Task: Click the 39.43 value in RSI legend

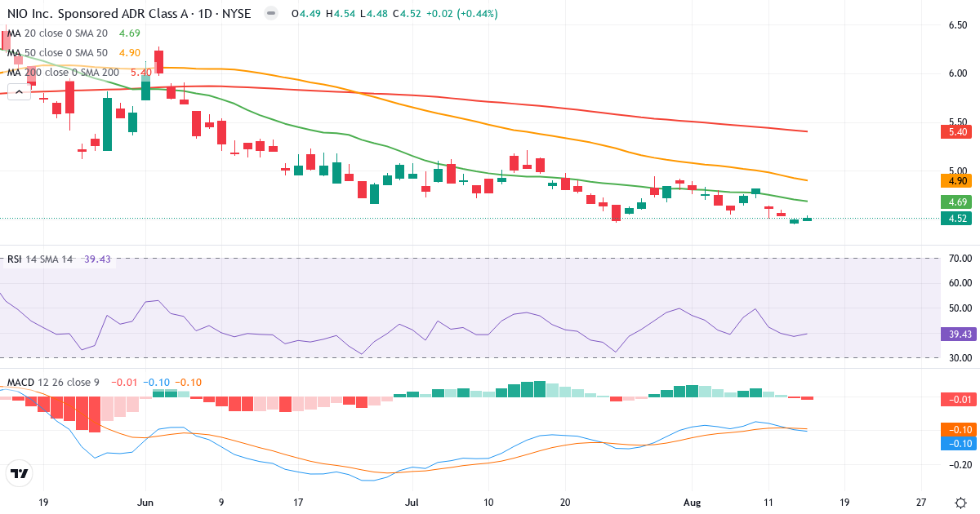Action: (97, 259)
